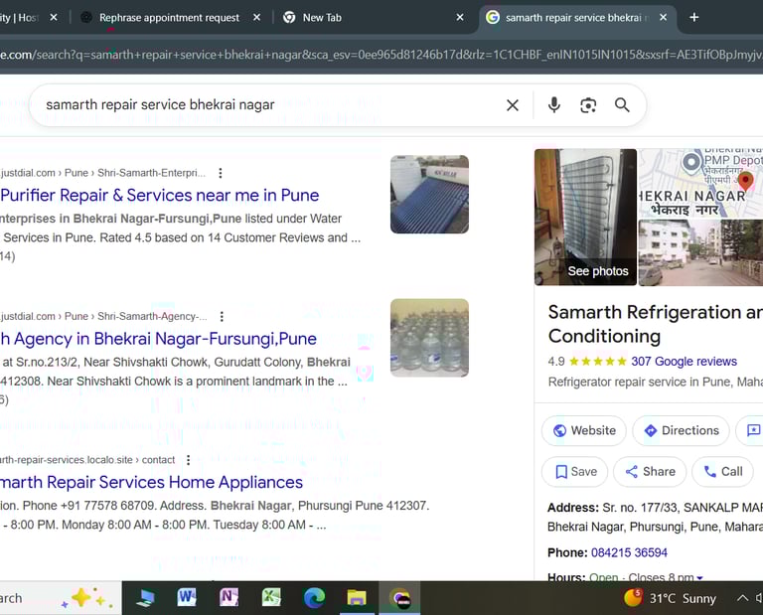Click the Share button
The height and width of the screenshot is (615, 763).
point(650,472)
